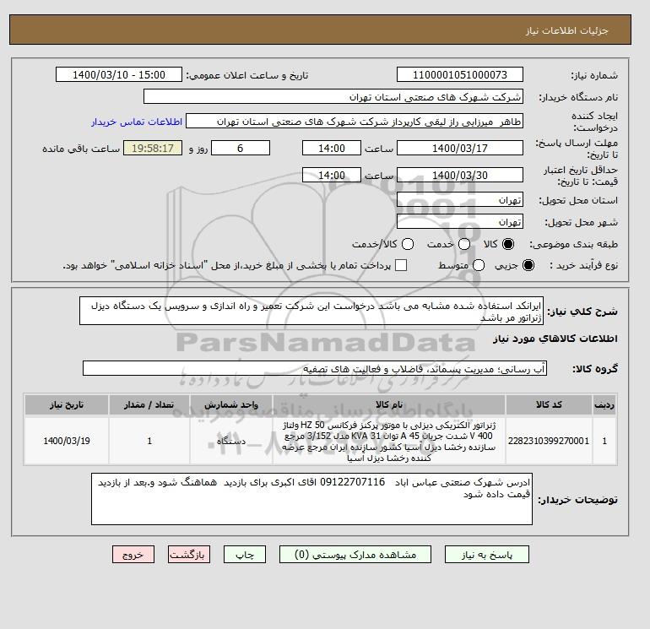Click the general need description text box

311,311
